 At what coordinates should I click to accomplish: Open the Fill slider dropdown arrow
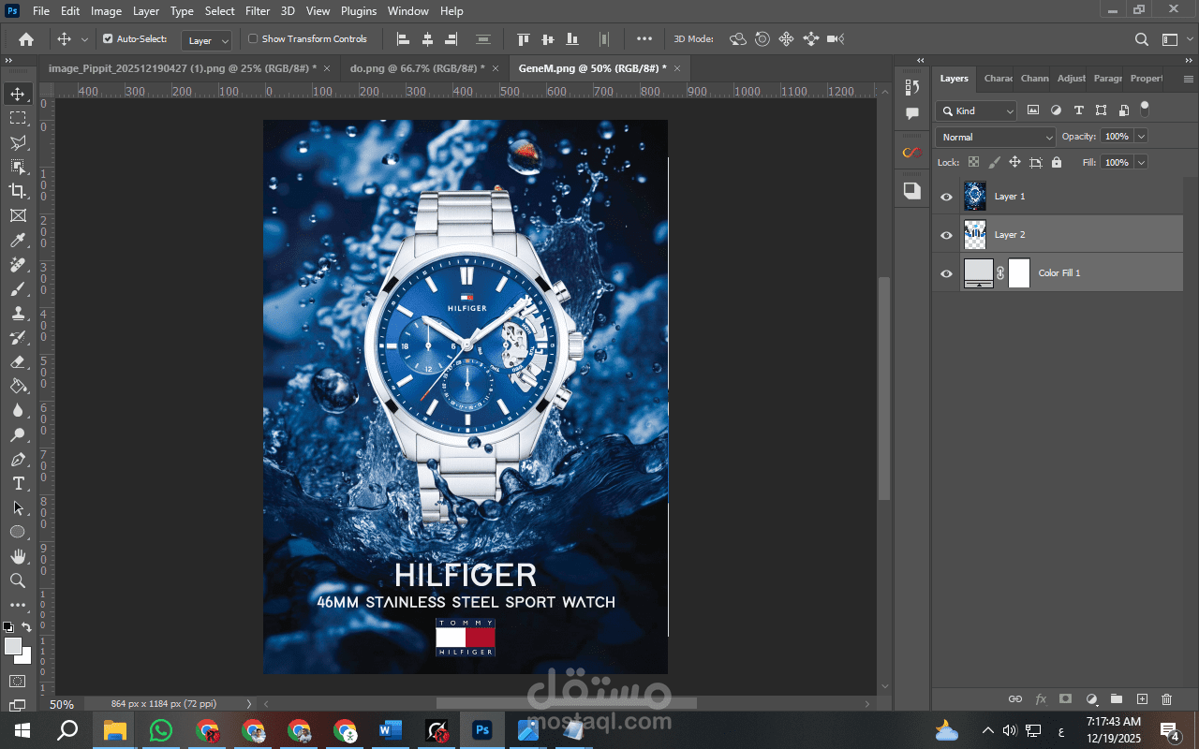1141,162
